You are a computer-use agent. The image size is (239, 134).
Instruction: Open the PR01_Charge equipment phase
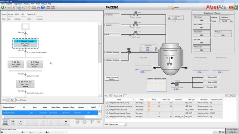coord(202,19)
